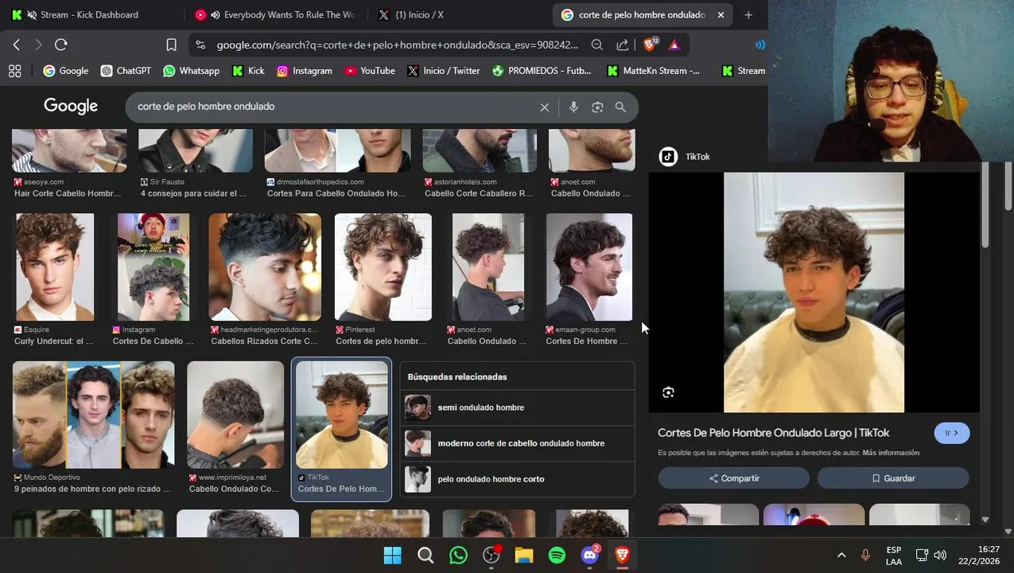This screenshot has height=573, width=1014.
Task: Open the Whatsapp bookmark
Action: 191,71
